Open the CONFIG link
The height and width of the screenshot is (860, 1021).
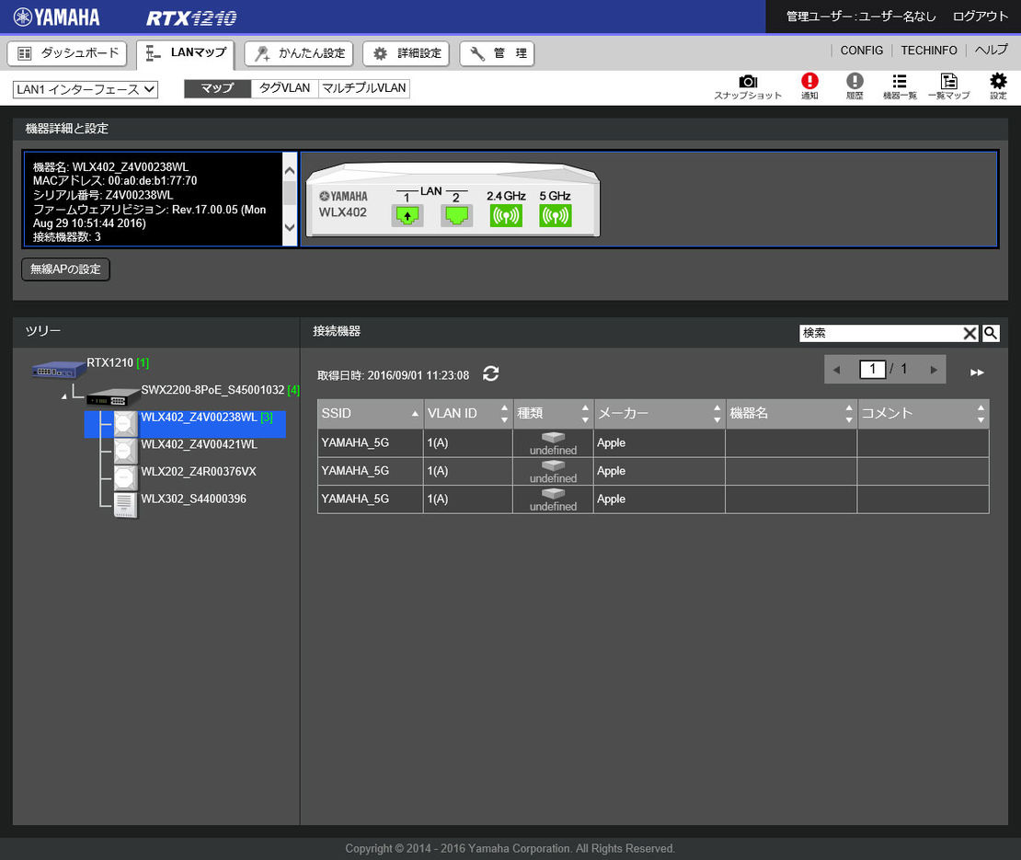[862, 51]
